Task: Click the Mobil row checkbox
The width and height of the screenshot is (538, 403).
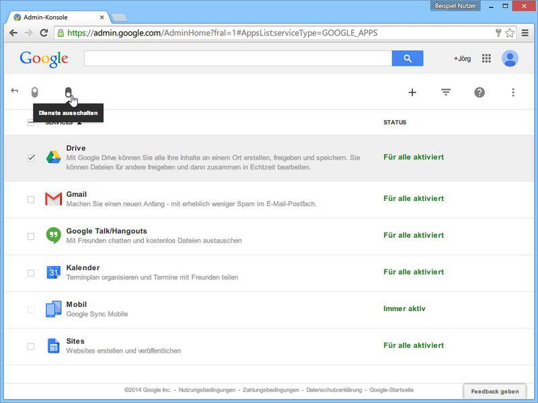Action: pyautogui.click(x=31, y=310)
